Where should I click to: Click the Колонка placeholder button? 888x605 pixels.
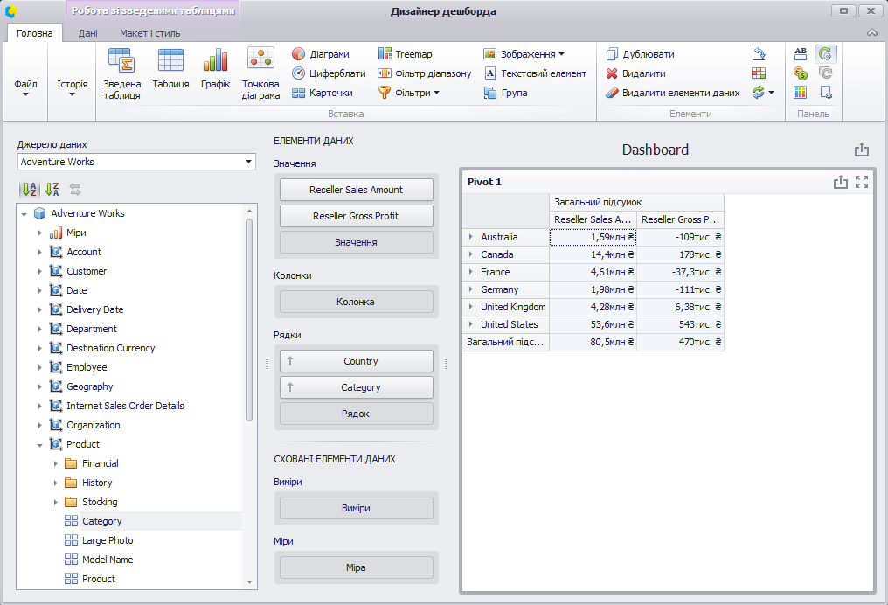[357, 302]
